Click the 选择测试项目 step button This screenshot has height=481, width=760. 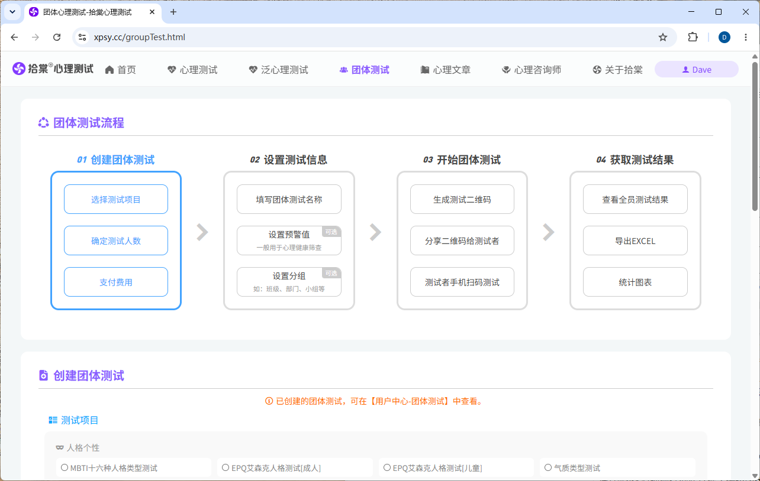(116, 200)
